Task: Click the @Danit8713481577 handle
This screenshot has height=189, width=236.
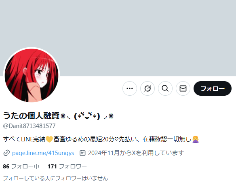Action: pyautogui.click(x=29, y=126)
